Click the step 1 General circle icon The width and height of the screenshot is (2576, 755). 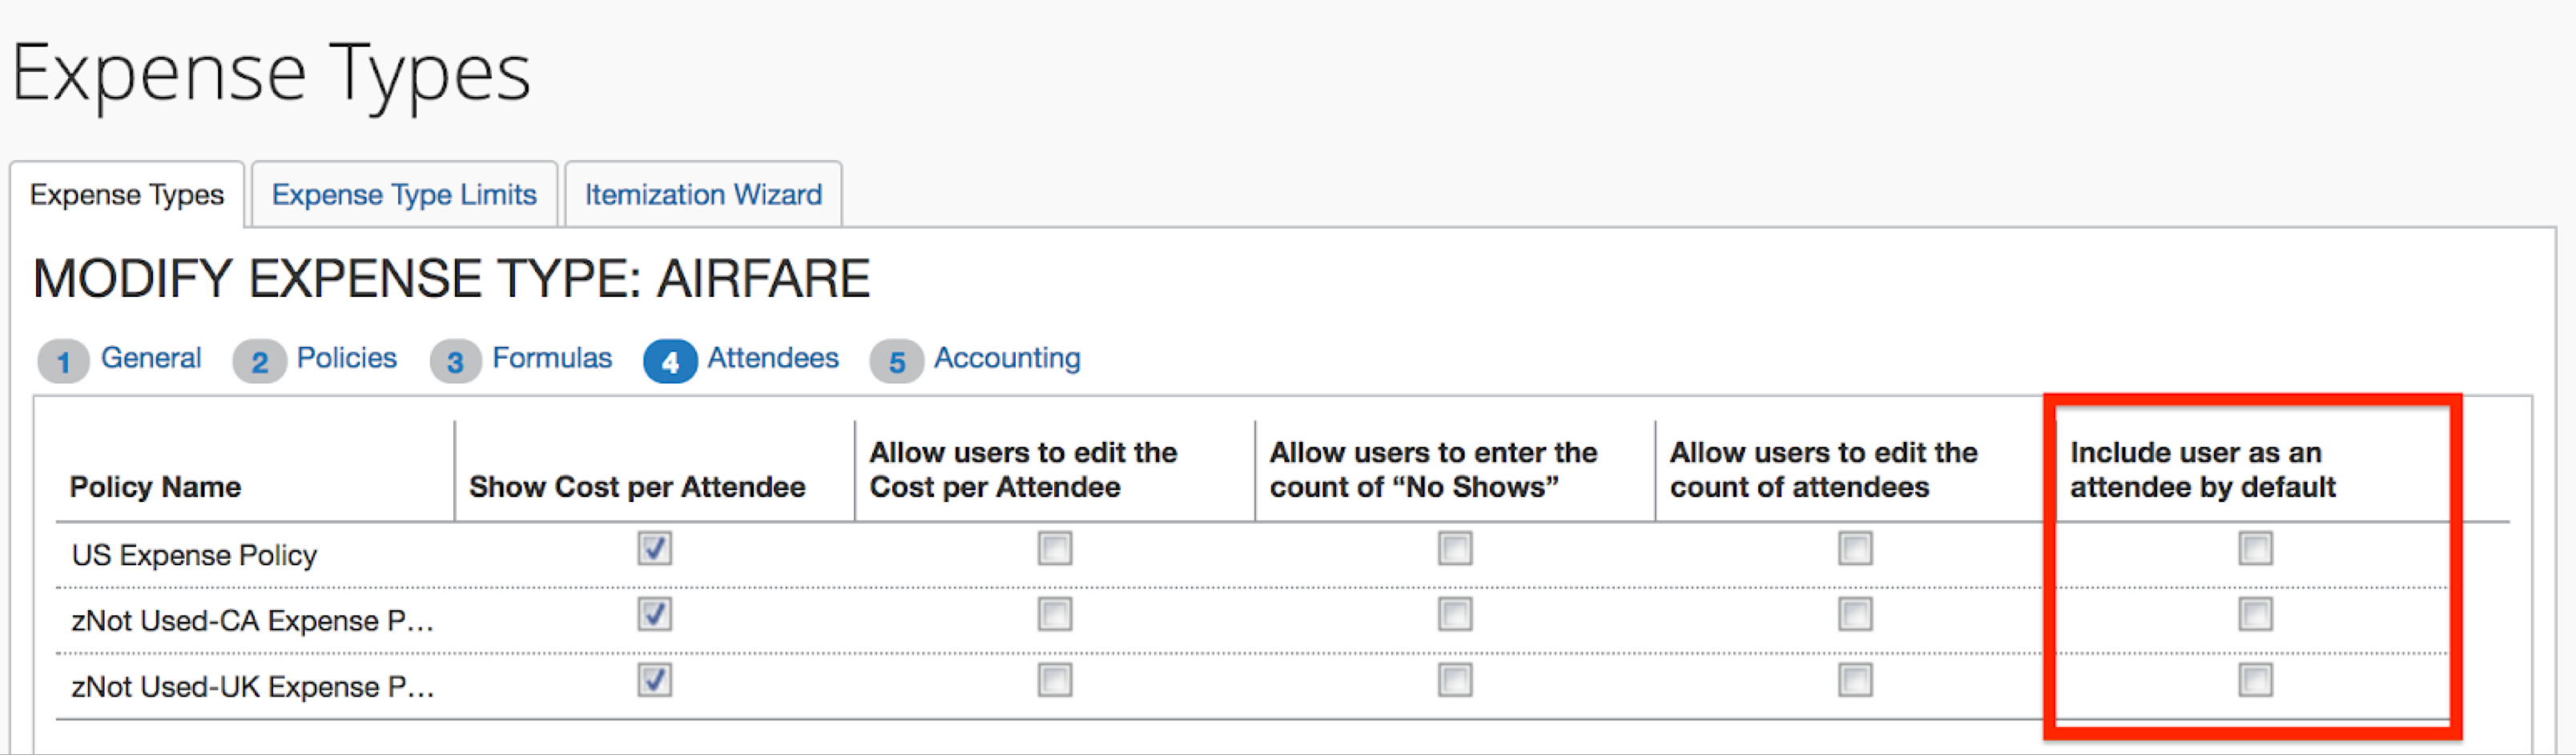pos(63,362)
